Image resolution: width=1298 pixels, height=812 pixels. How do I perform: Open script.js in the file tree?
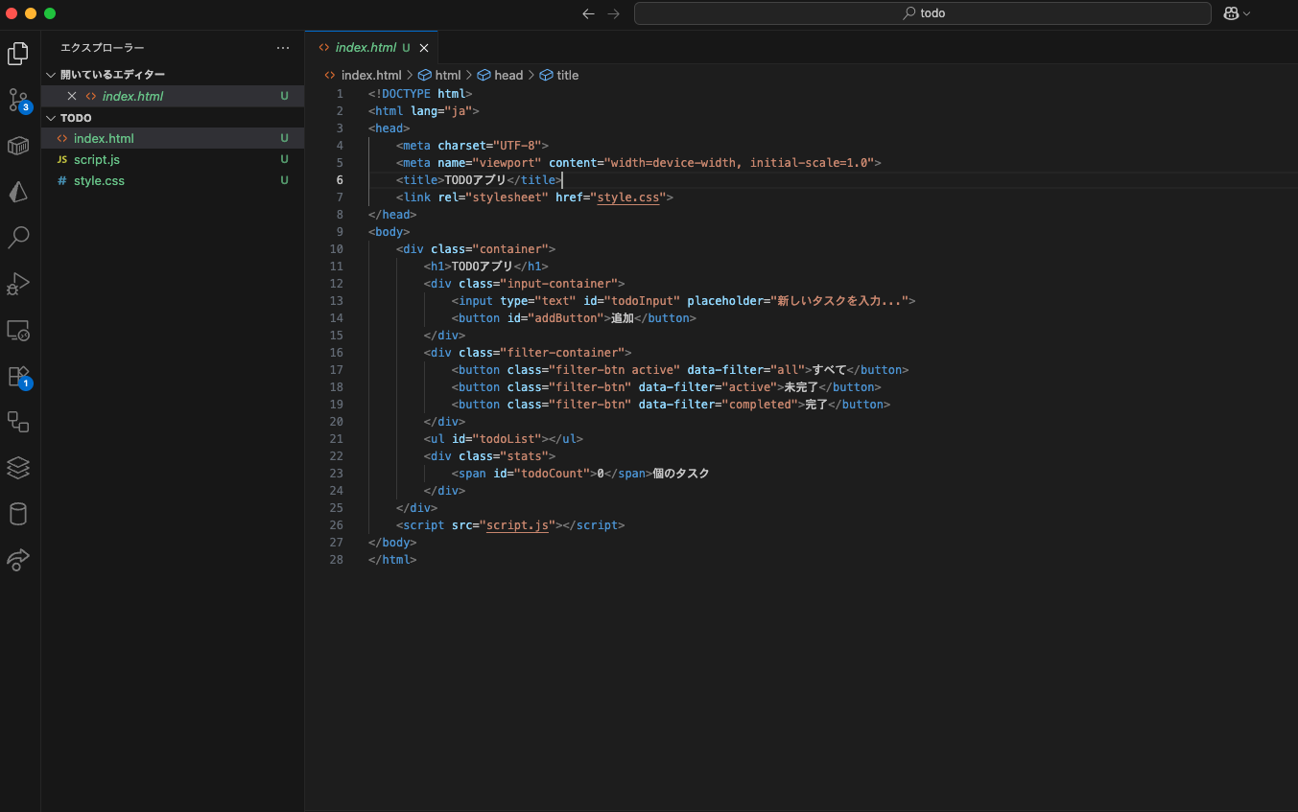pos(96,160)
